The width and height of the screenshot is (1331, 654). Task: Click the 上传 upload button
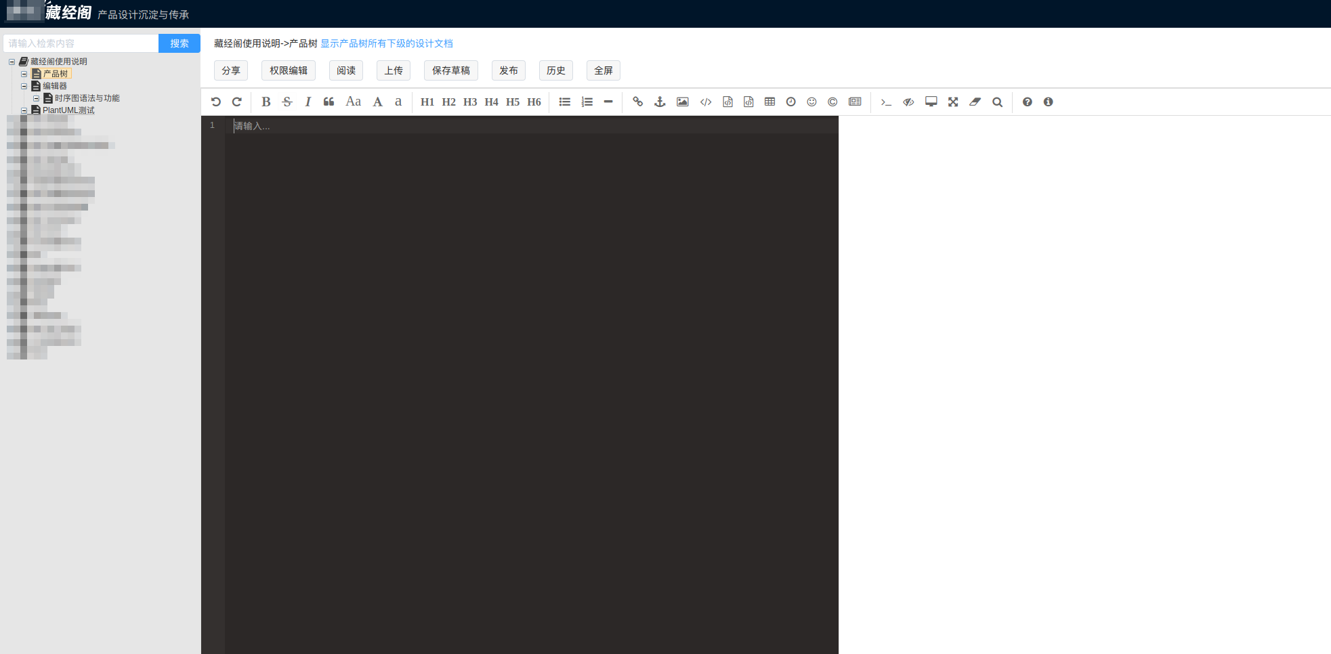point(394,70)
